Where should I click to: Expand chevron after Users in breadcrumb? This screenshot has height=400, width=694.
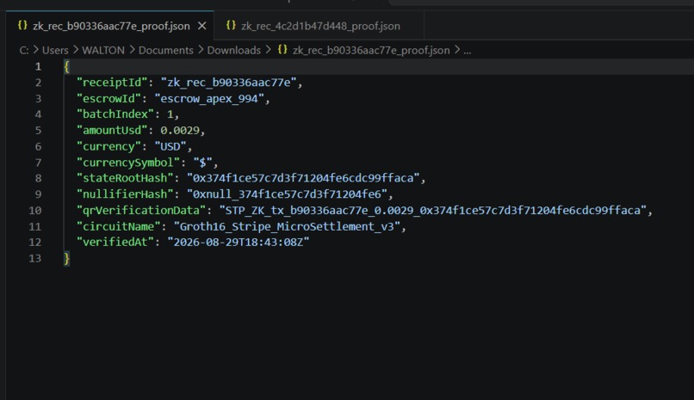coord(75,50)
